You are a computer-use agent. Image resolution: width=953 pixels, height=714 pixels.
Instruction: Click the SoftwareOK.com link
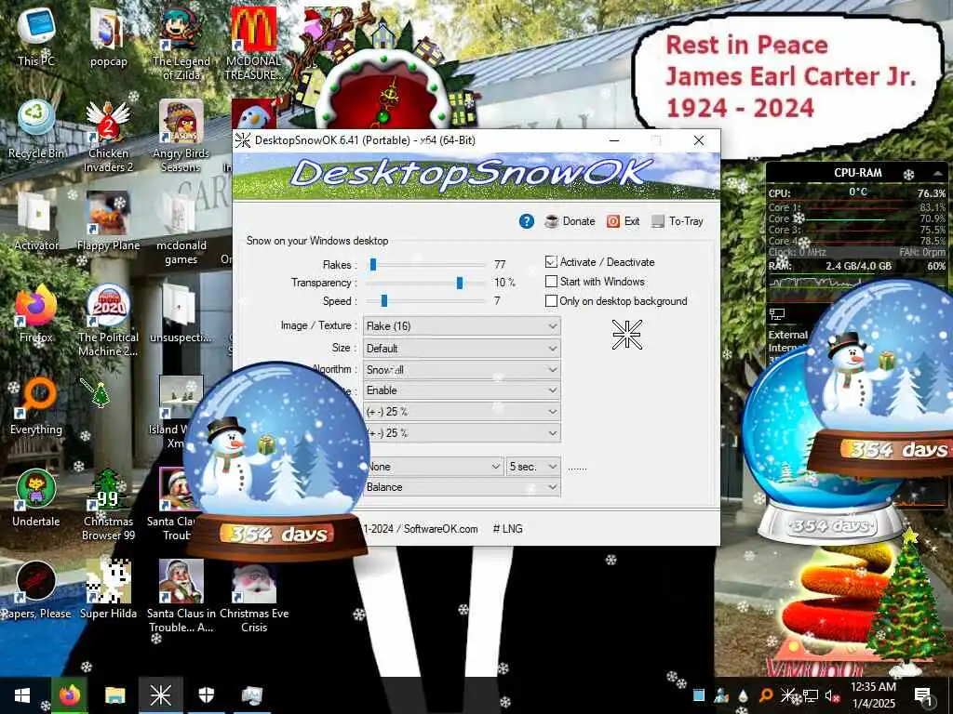[440, 529]
